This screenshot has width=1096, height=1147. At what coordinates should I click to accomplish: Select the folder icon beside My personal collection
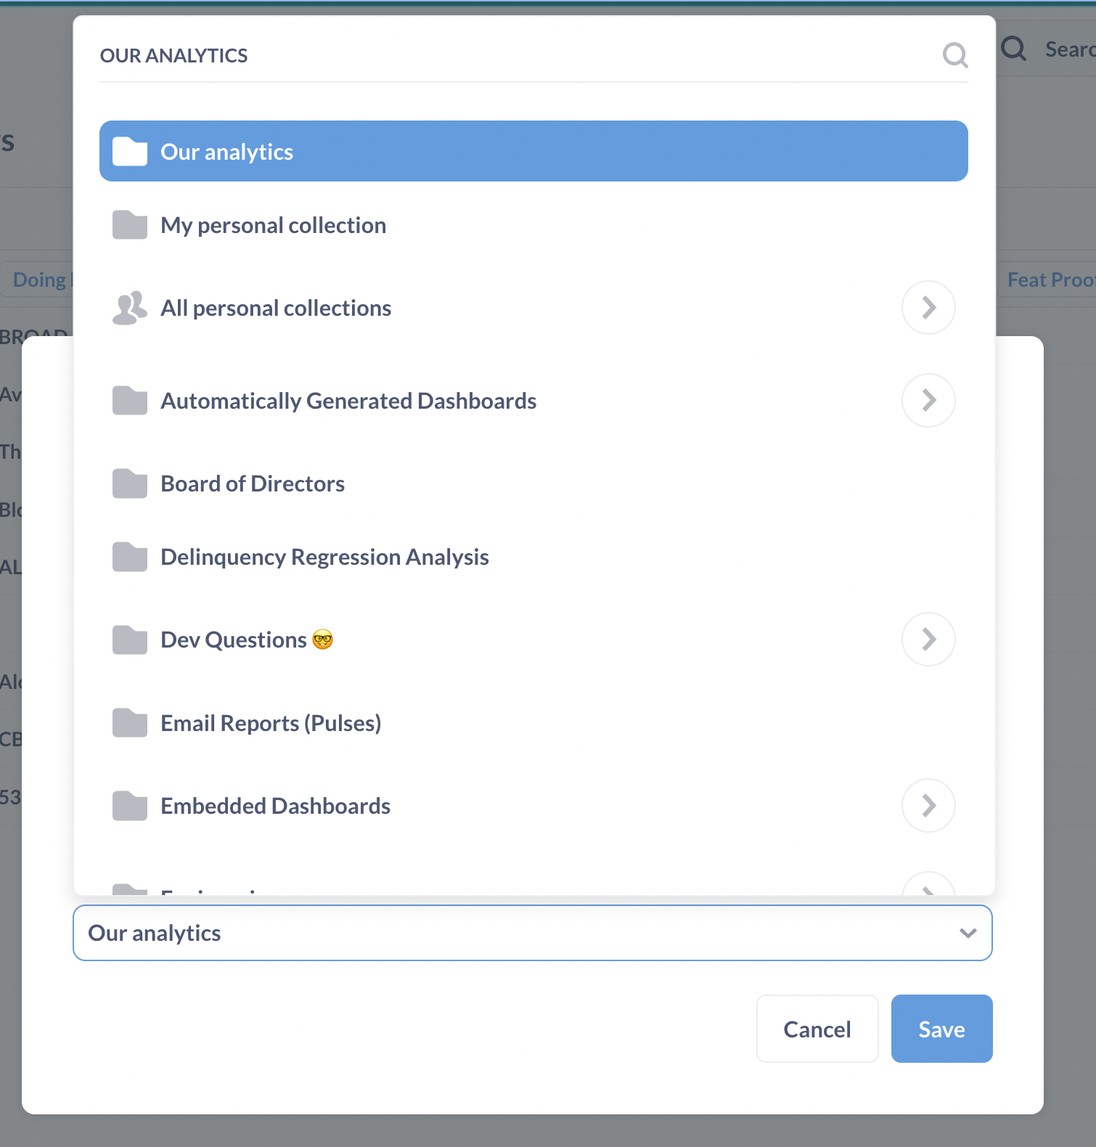pos(129,225)
